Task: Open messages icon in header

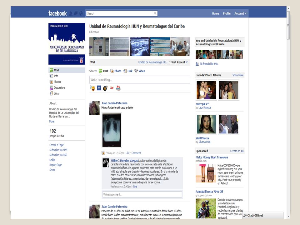Action: coord(76,13)
